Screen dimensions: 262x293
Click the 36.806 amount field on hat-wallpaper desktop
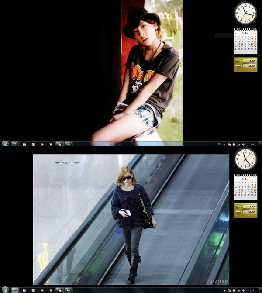pos(250,66)
